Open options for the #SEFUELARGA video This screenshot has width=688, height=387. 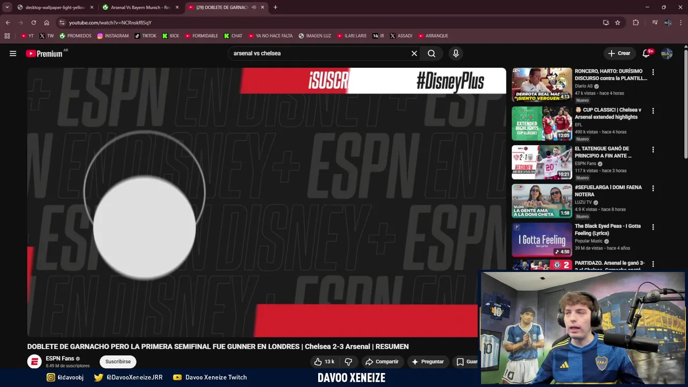click(x=653, y=188)
